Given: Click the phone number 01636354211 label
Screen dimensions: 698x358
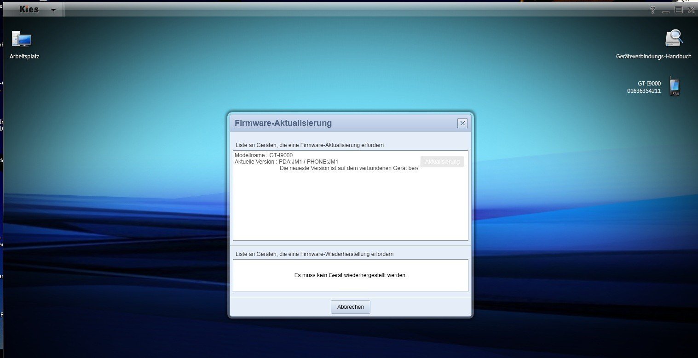Looking at the screenshot, I should pyautogui.click(x=644, y=91).
